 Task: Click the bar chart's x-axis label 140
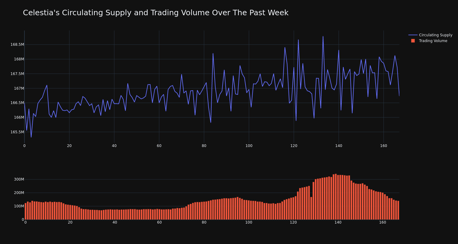pos(338,222)
